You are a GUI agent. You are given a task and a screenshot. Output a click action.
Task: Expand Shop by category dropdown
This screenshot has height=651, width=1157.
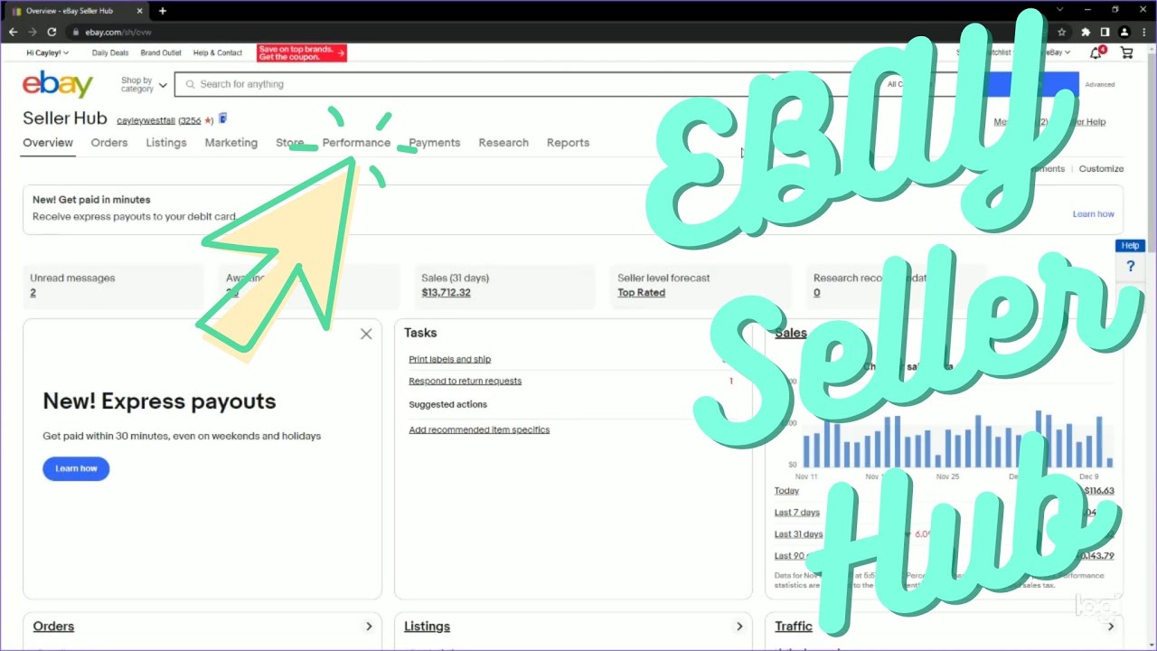tap(145, 85)
